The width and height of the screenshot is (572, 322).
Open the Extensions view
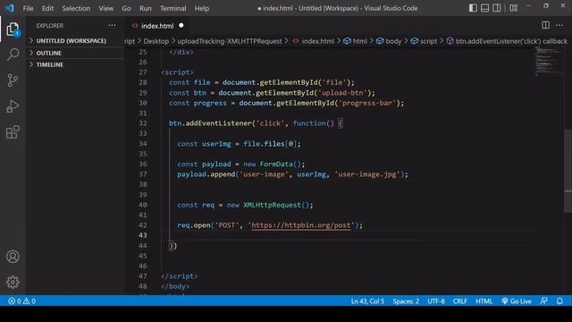tap(13, 132)
